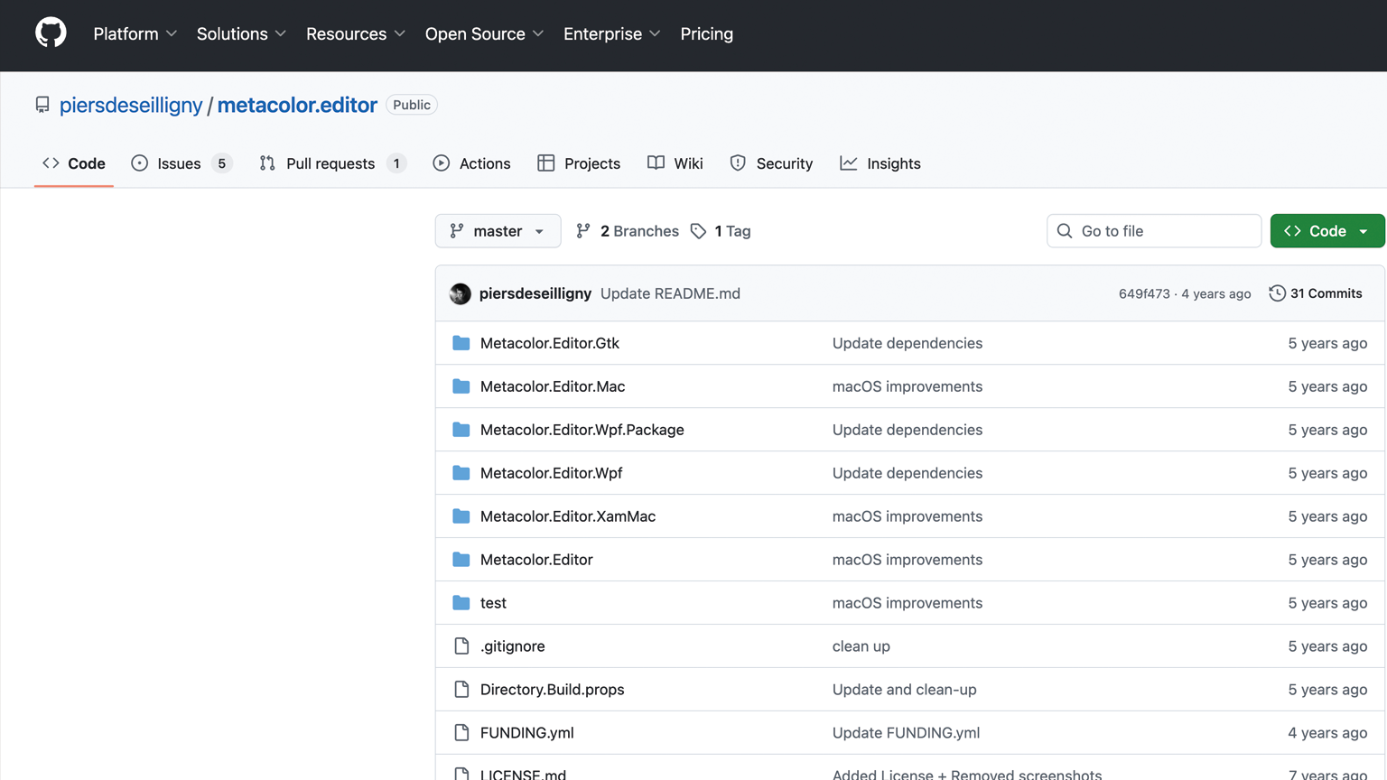The image size is (1387, 780).
Task: Switch to the Issues tab
Action: 180,163
